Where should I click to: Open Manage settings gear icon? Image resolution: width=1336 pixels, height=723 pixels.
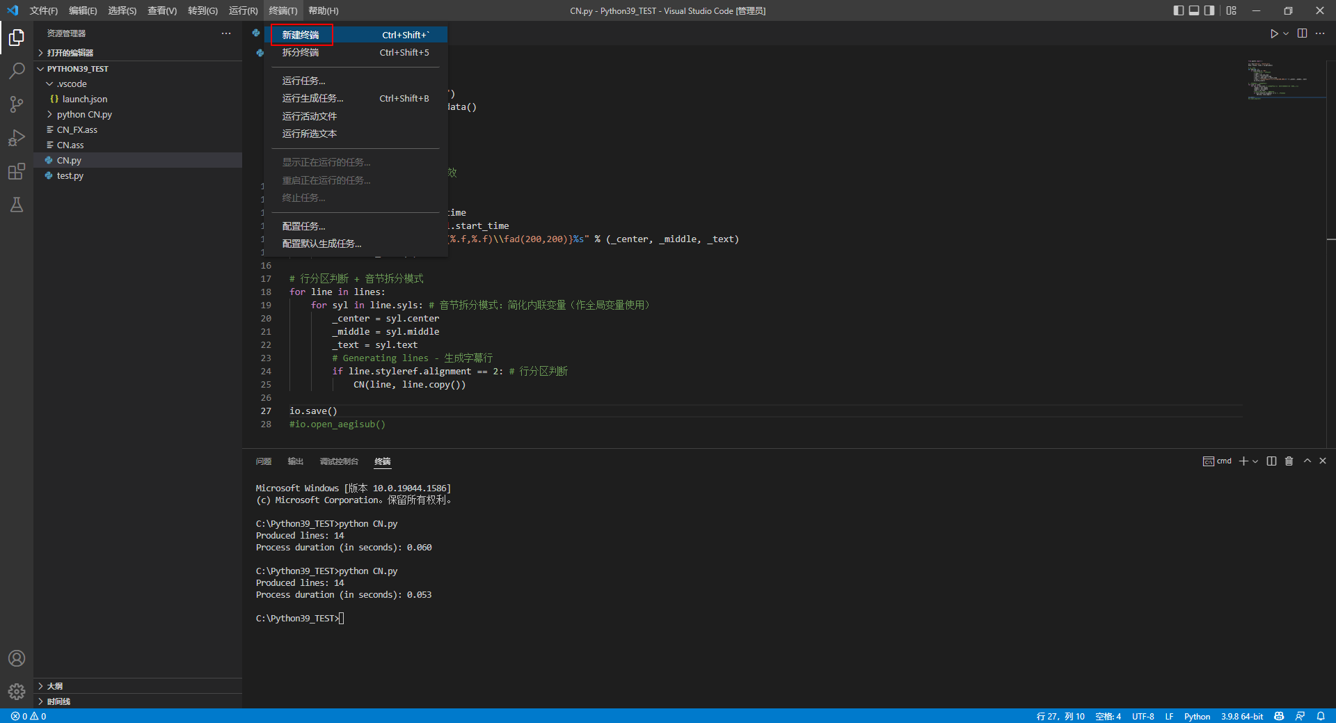17,692
